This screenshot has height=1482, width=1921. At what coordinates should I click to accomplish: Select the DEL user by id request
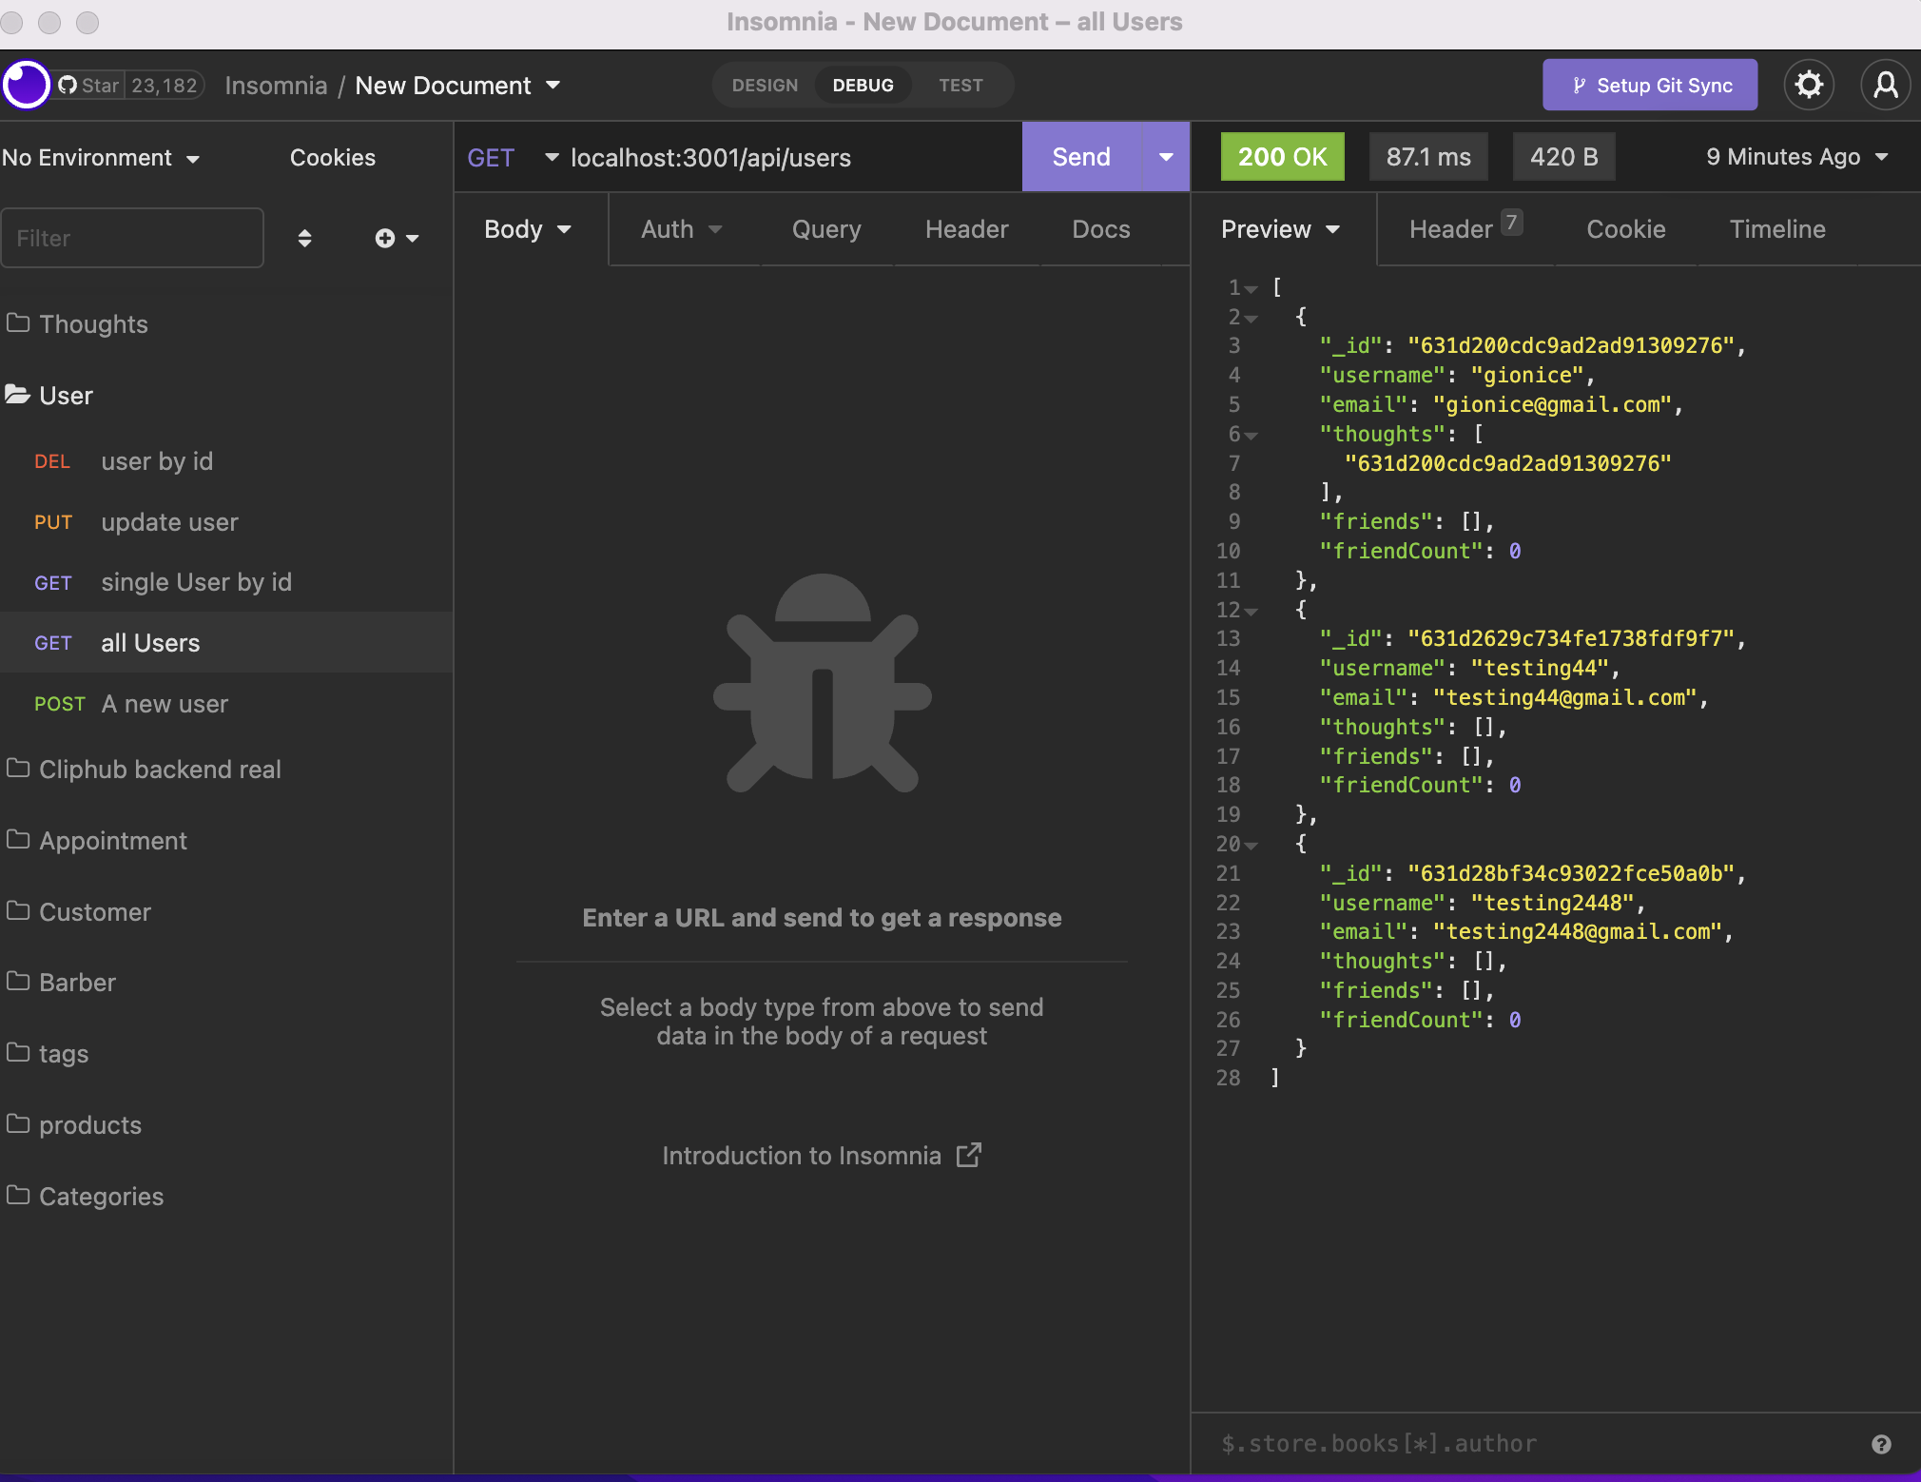pos(226,461)
